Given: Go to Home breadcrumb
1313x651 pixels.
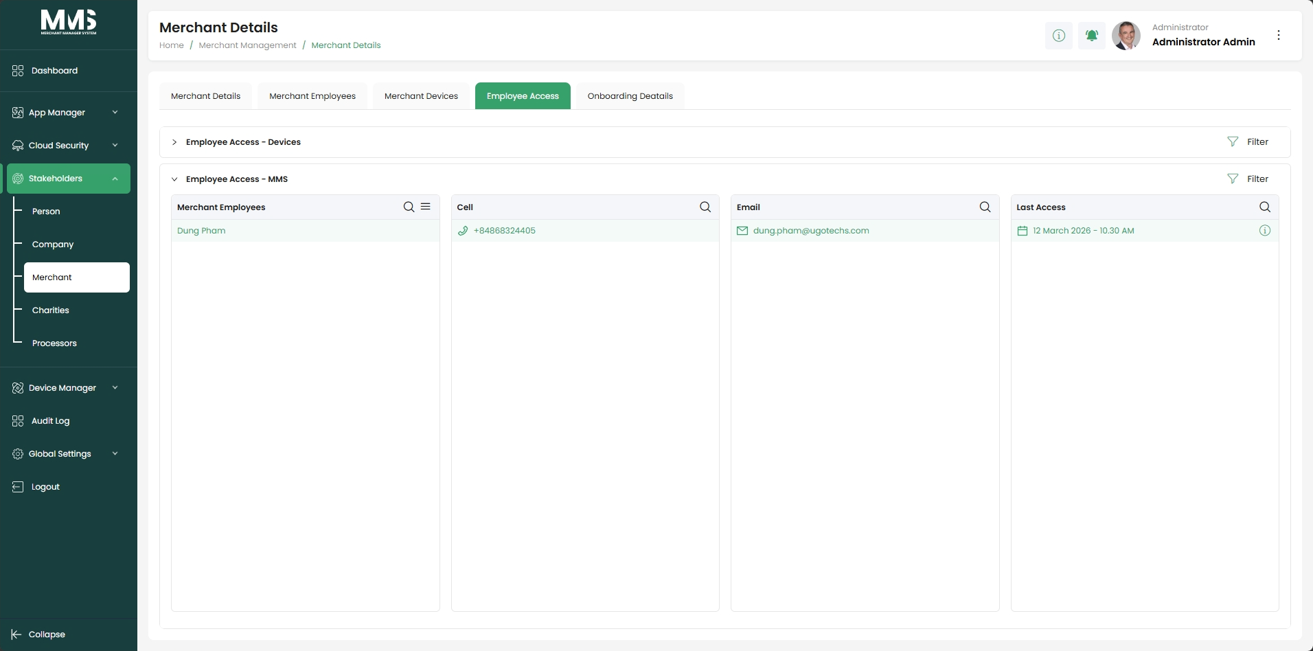Looking at the screenshot, I should [172, 45].
